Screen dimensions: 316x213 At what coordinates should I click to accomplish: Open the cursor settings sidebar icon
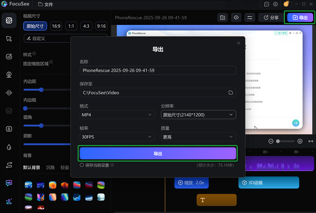[x=9, y=39]
